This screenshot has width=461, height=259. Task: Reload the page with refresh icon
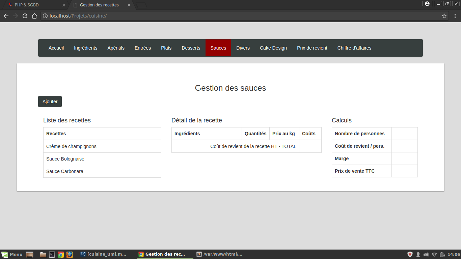coord(25,16)
